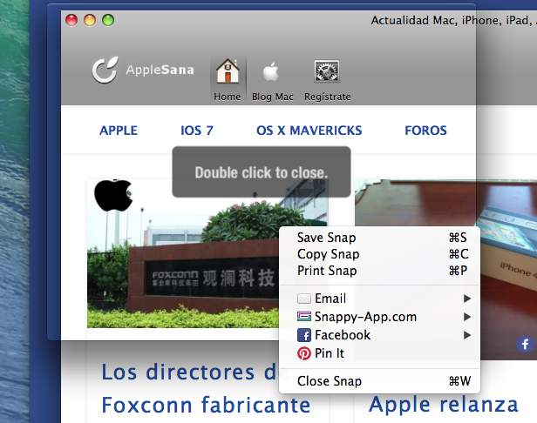
Task: Click the yellow minimize window button
Action: click(x=90, y=20)
